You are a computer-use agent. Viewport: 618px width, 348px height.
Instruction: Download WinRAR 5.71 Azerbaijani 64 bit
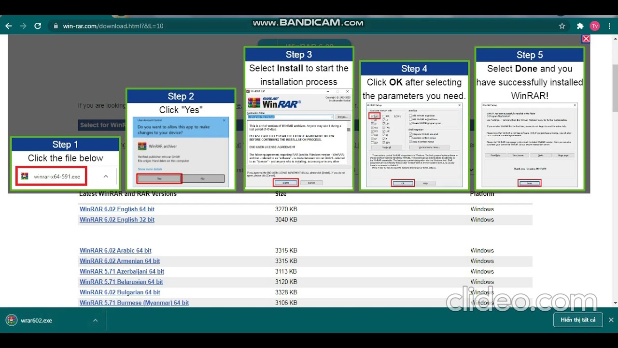(122, 272)
